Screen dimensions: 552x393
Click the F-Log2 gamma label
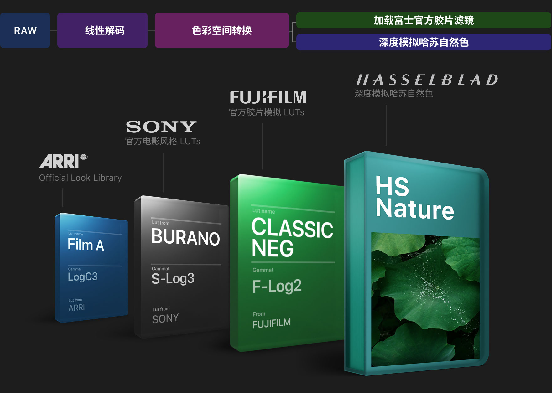coord(277,286)
